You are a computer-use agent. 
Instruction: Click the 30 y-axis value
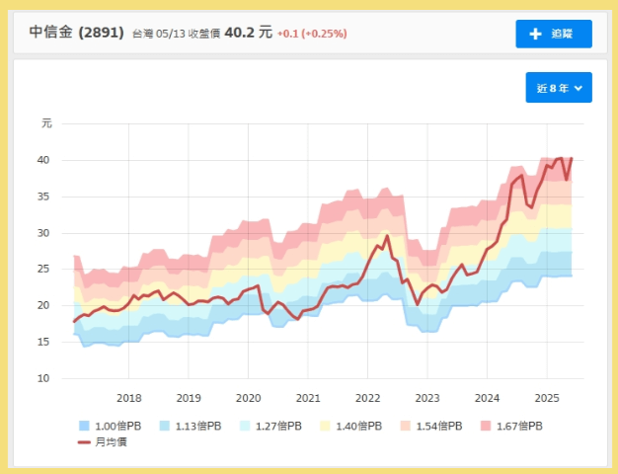point(43,233)
